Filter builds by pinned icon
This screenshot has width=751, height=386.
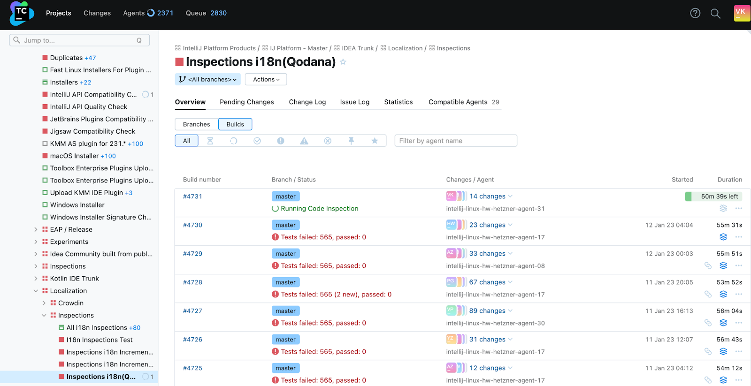[x=351, y=141]
